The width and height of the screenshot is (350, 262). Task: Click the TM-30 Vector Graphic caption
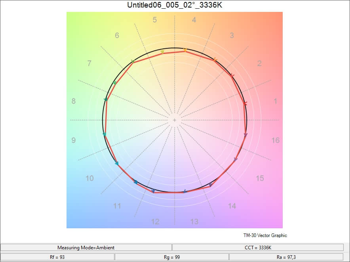coord(265,235)
